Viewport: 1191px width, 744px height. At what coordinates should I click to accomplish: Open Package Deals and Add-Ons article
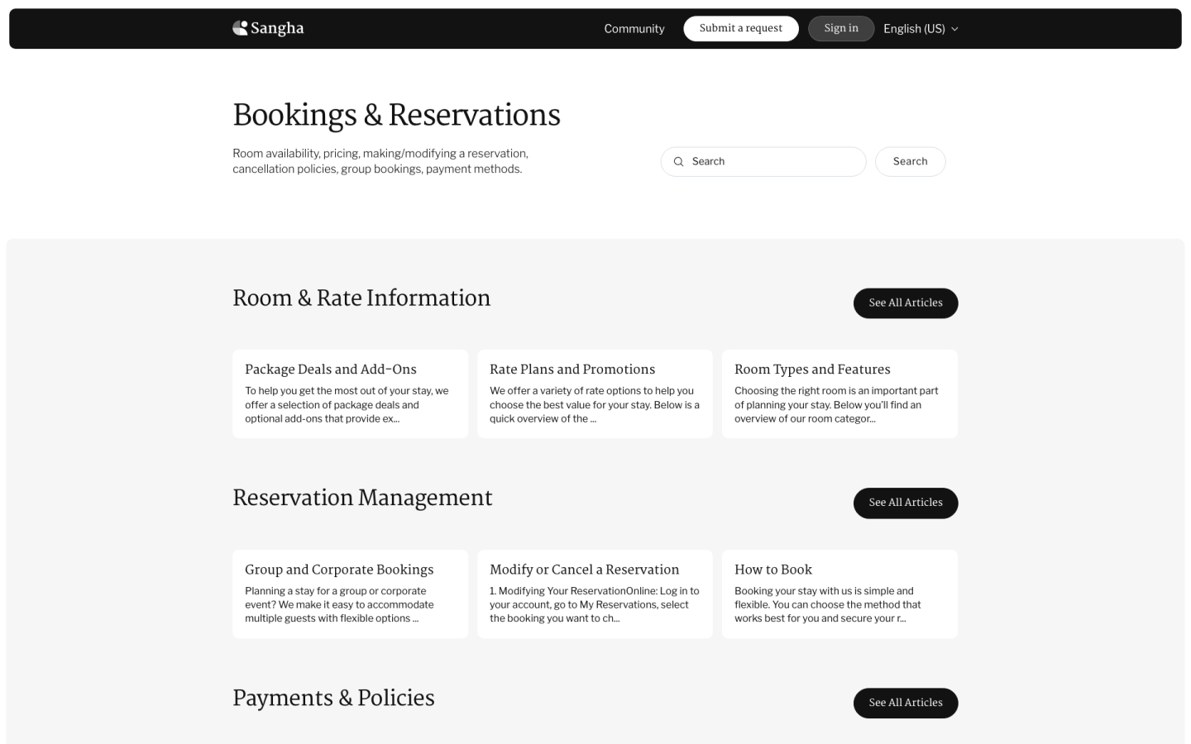(x=330, y=370)
